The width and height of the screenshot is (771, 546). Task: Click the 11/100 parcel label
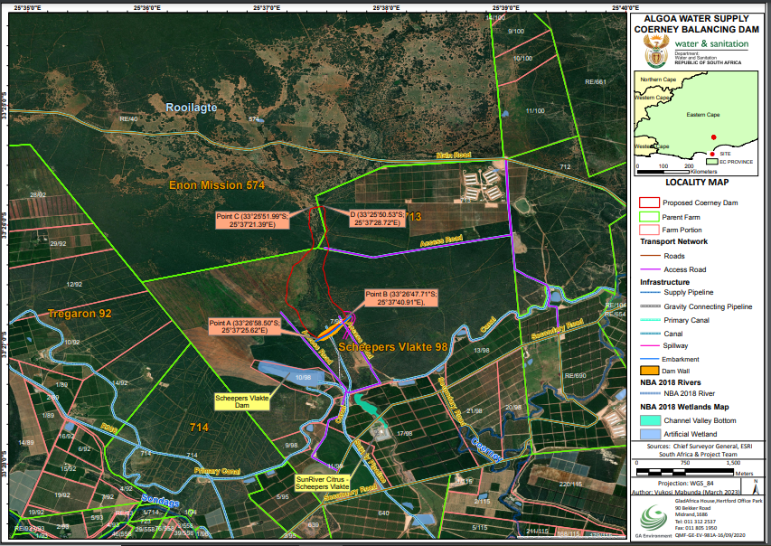535,110
